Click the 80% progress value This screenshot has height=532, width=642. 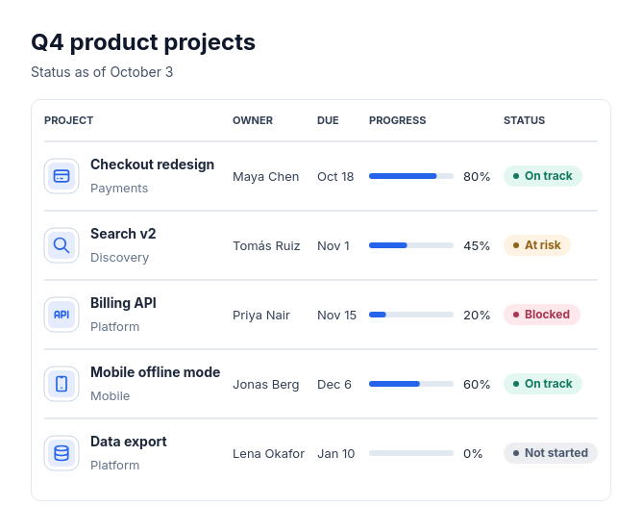tap(477, 177)
